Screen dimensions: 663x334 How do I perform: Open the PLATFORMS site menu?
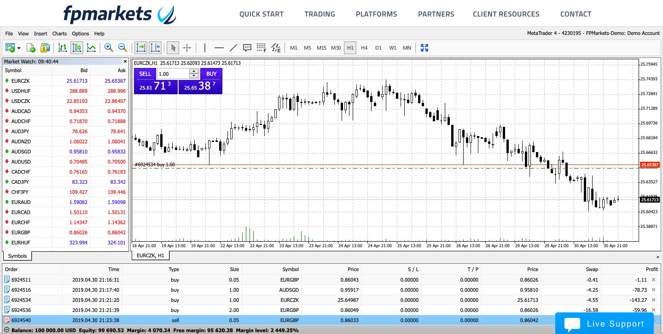tap(376, 14)
